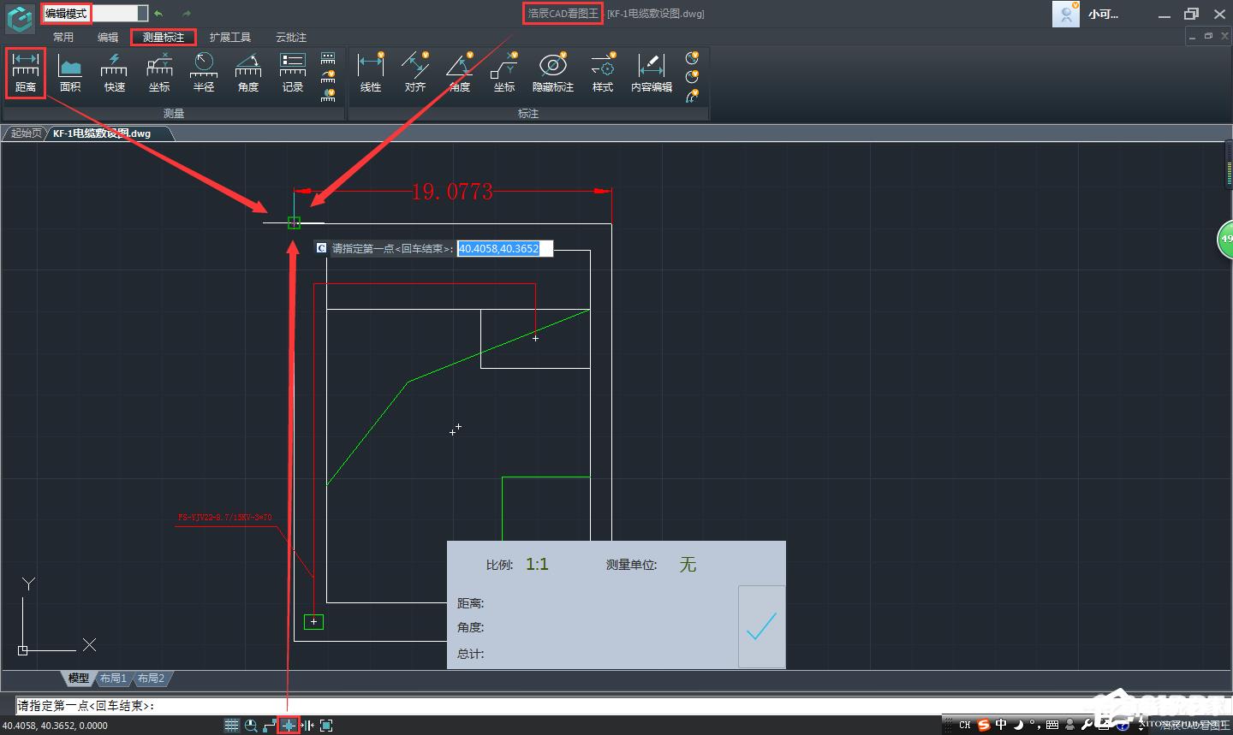
Task: Open the 云批注 ribbon tab
Action: 291,37
